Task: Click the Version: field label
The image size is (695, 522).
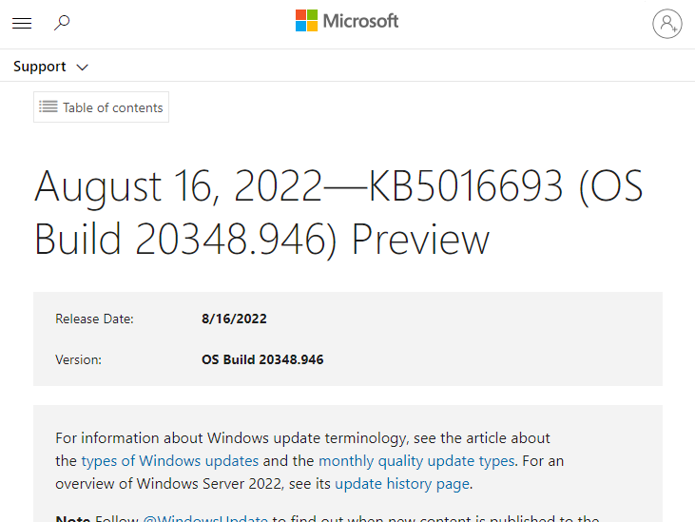Action: [78, 360]
